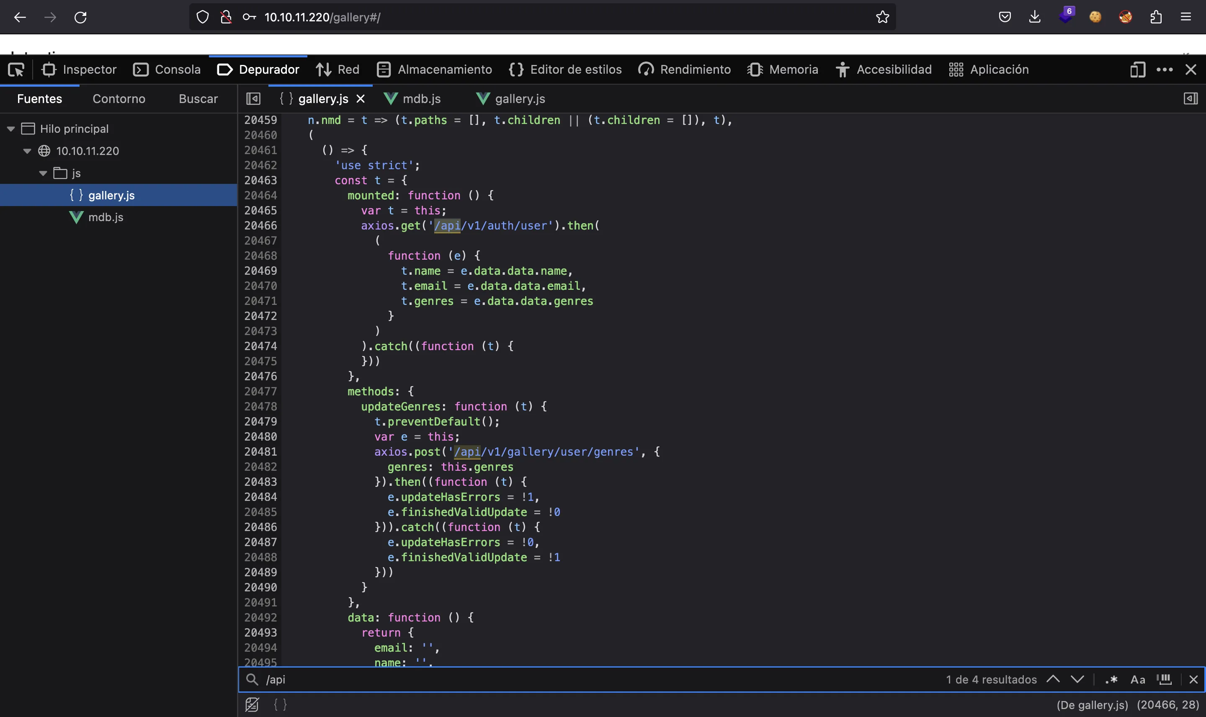This screenshot has width=1206, height=717.
Task: Click the /api search input field
Action: [599, 680]
